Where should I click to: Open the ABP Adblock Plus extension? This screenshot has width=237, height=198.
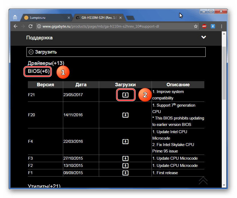click(204, 26)
